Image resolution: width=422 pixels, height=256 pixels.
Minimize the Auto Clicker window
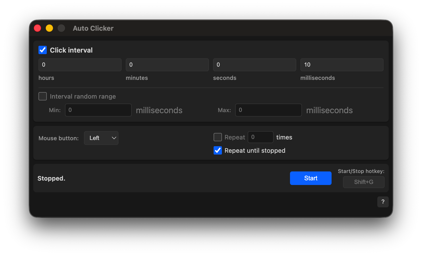49,28
